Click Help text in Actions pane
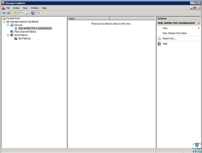 tap(165, 44)
